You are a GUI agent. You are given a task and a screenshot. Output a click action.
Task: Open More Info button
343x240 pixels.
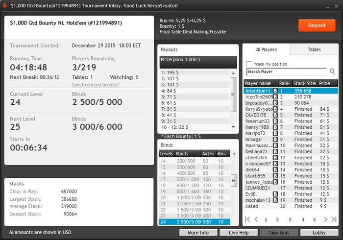198,233
